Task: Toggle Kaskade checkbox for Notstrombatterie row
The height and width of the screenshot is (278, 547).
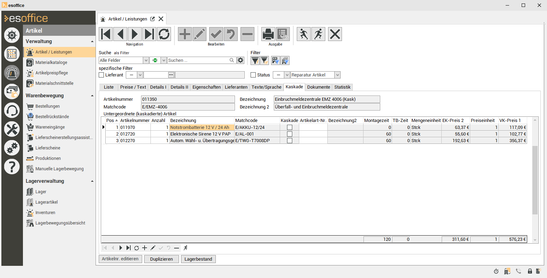Action: click(289, 128)
